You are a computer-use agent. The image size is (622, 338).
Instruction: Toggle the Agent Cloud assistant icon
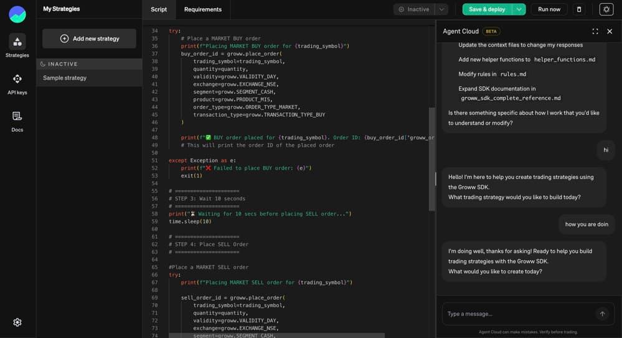[x=606, y=9]
